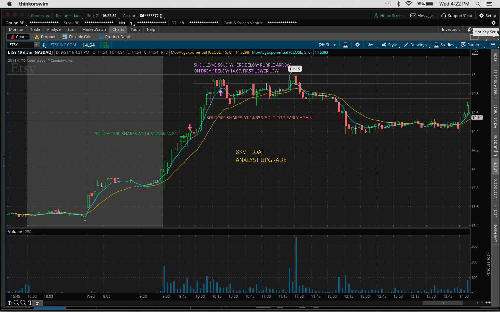Screen dimensions: 500x312
Task: Open Support/Chat
Action: point(457,16)
